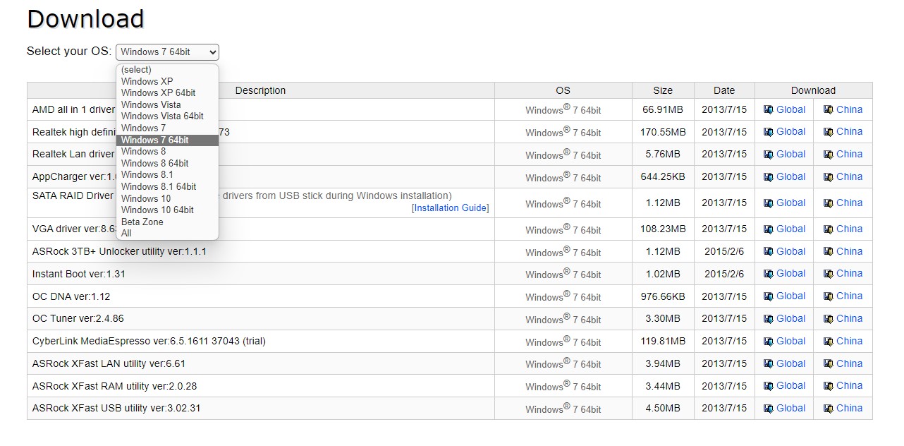Image resolution: width=904 pixels, height=446 pixels.
Task: Click the Description column header
Action: coord(260,90)
